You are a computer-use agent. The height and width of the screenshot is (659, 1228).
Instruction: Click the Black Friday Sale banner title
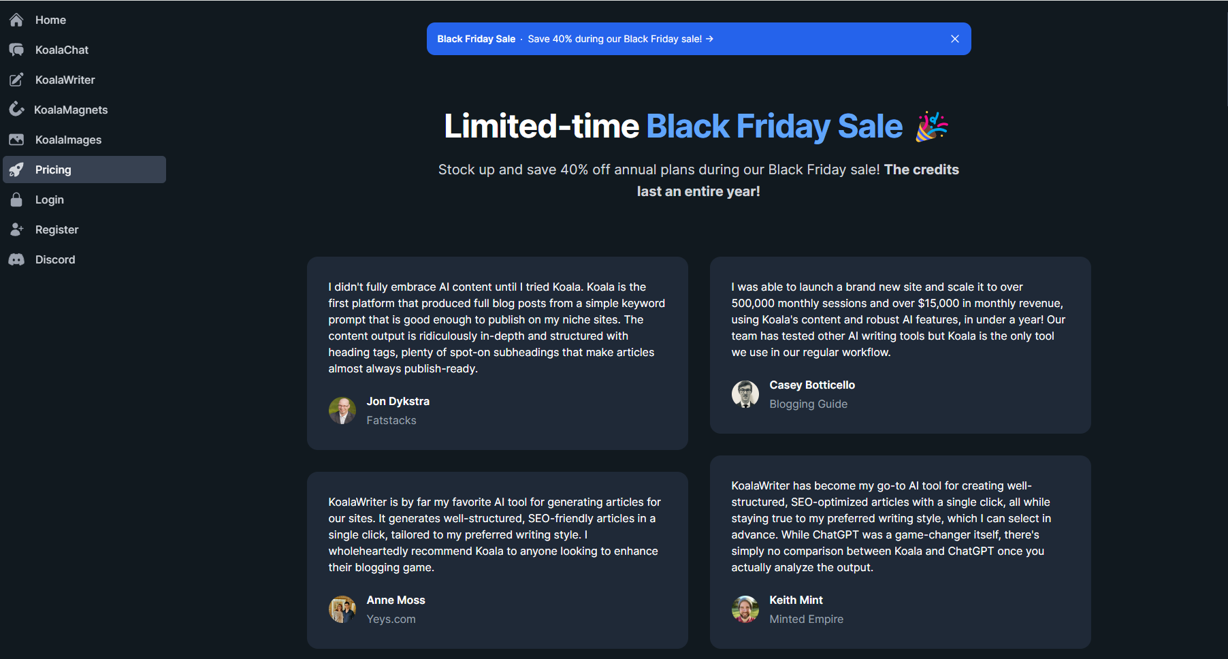coord(476,39)
